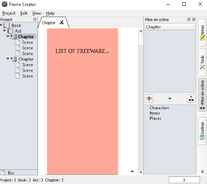207x184 pixels.
Task: Click the vertical scrollbar thumb
Action: click(141, 39)
